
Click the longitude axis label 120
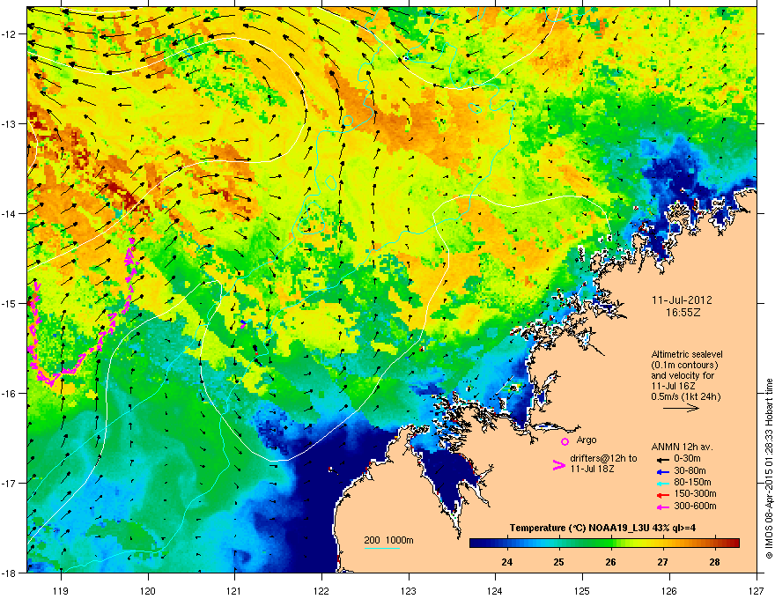pos(148,590)
